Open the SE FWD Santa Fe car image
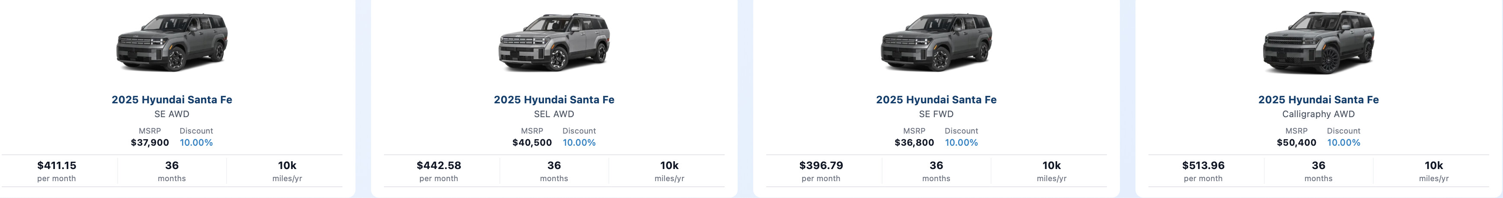1503x198 pixels. tap(936, 42)
